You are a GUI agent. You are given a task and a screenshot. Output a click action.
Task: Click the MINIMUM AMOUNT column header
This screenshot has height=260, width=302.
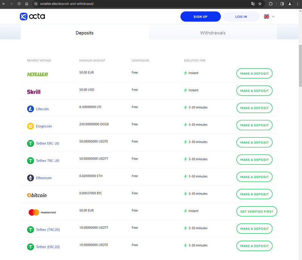point(92,61)
